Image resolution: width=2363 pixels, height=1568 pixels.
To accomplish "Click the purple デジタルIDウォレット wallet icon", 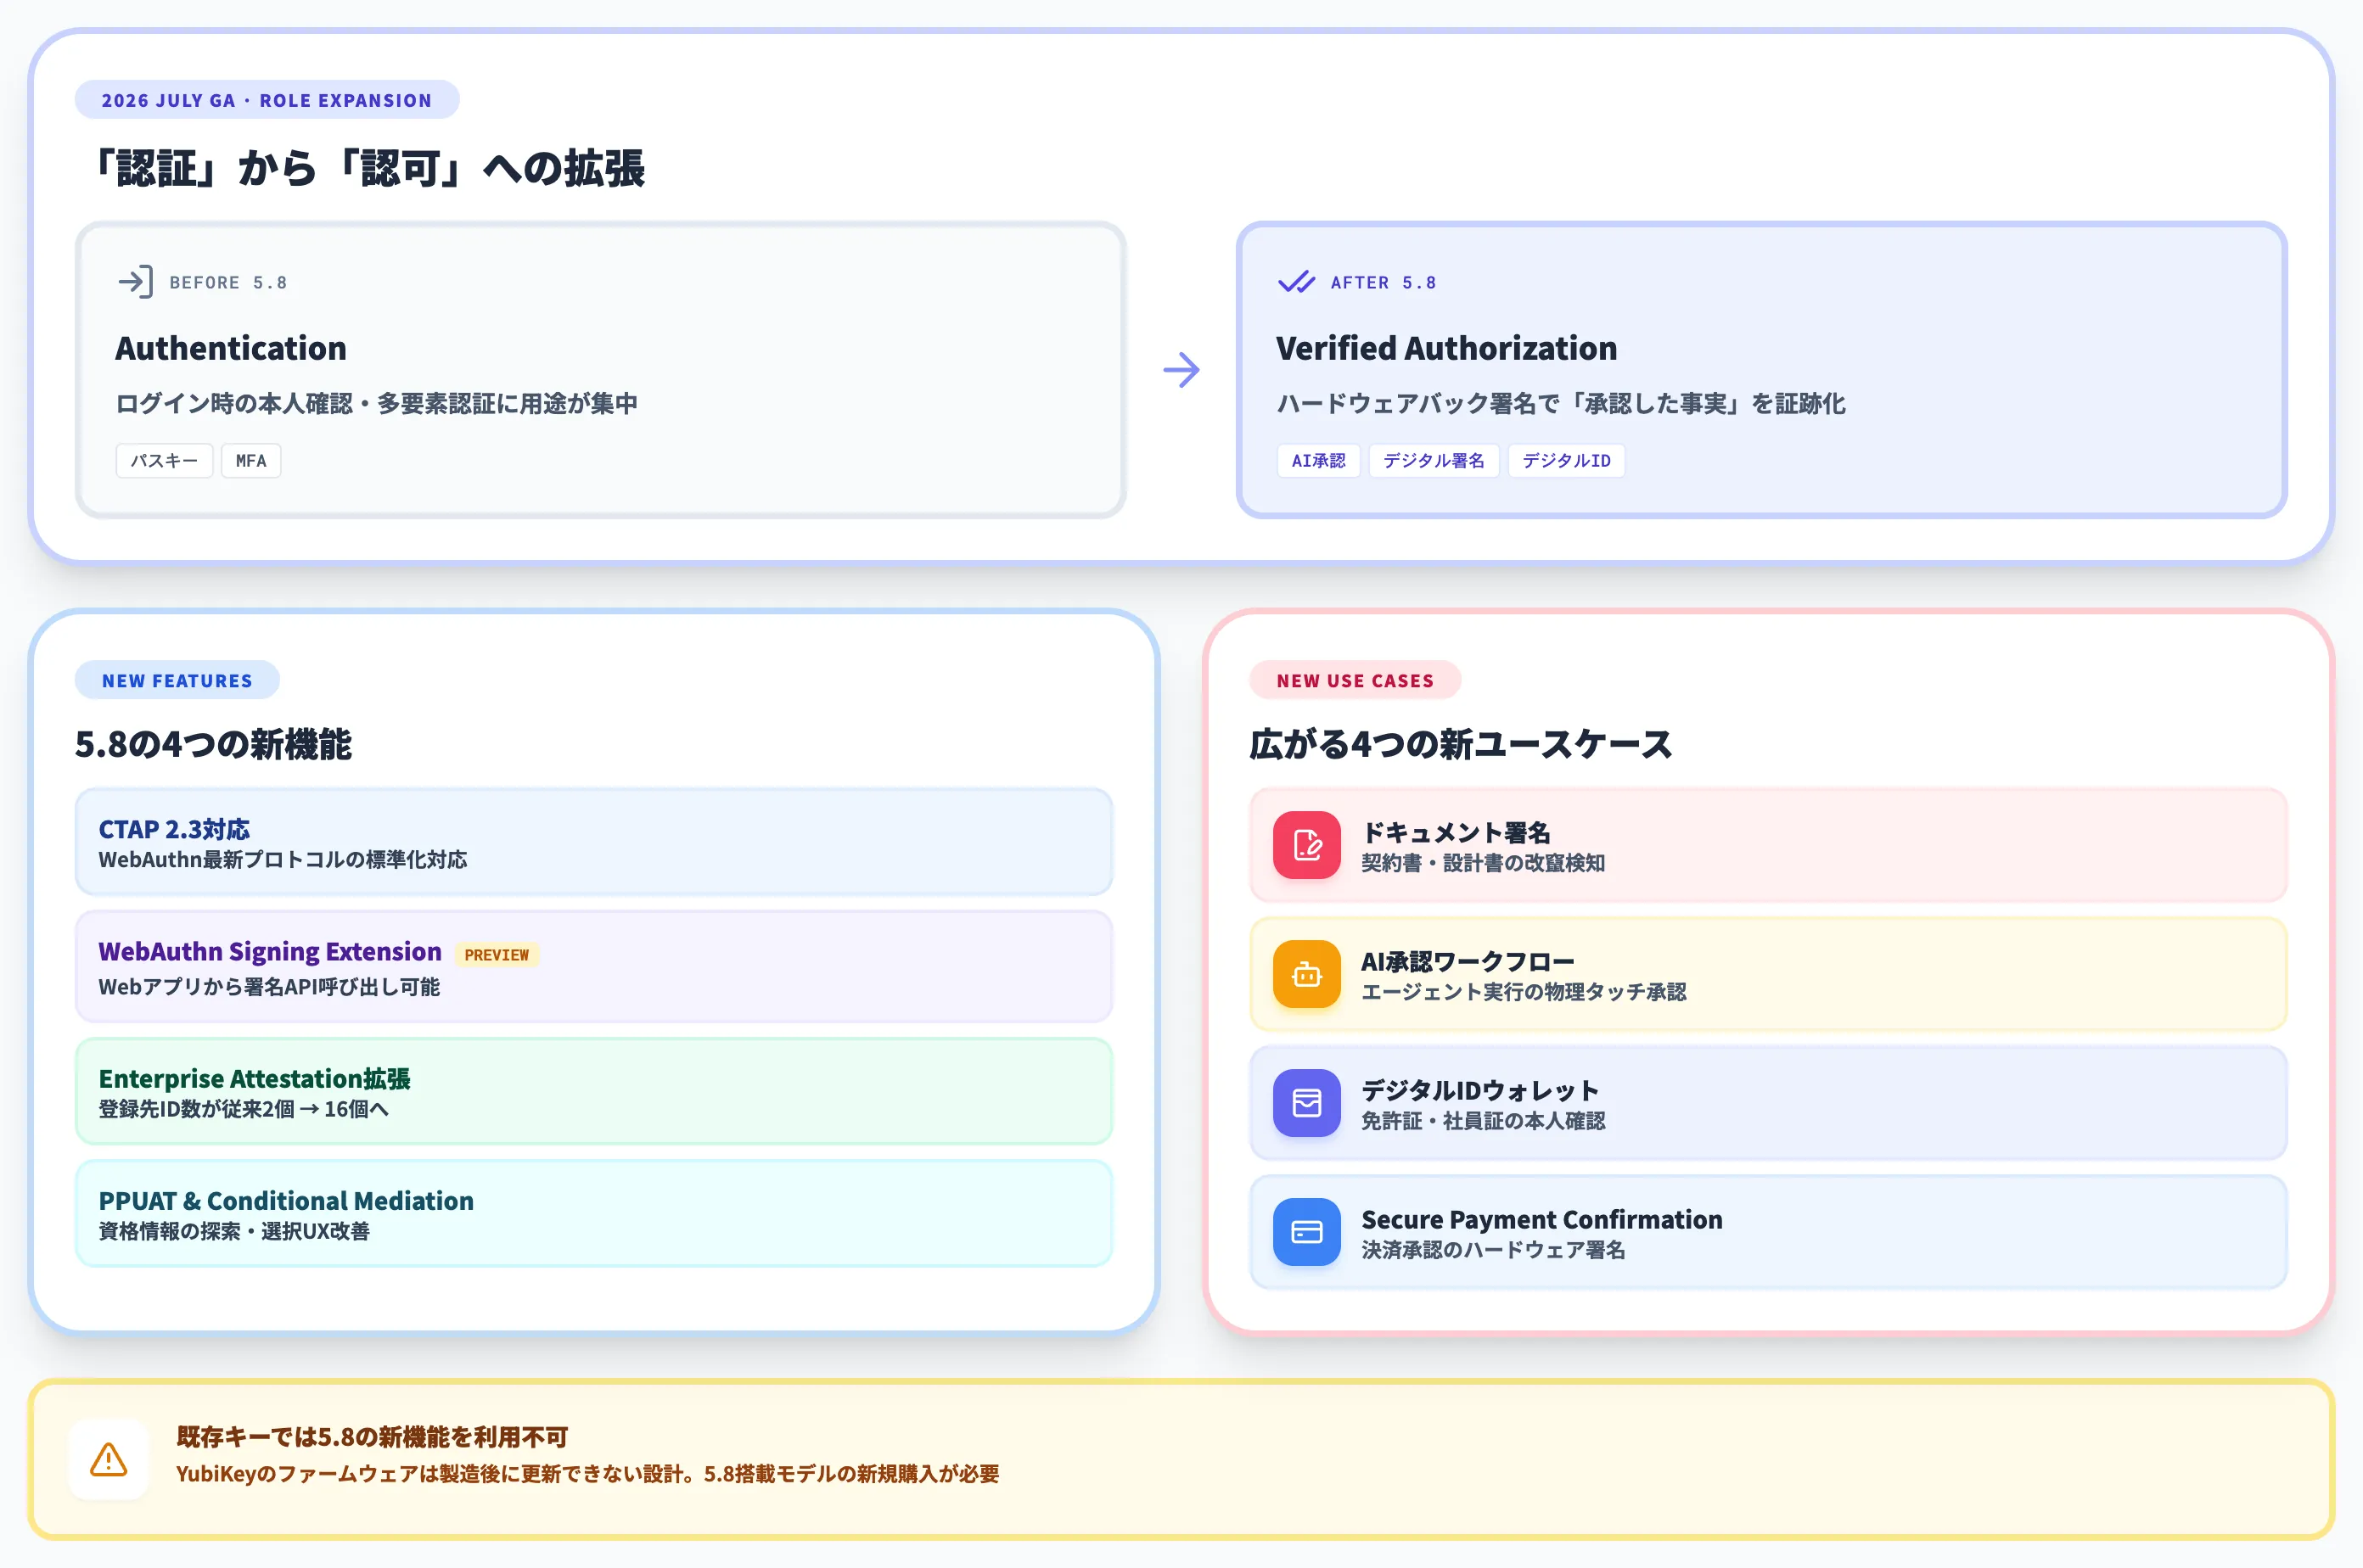I will [x=1306, y=1103].
